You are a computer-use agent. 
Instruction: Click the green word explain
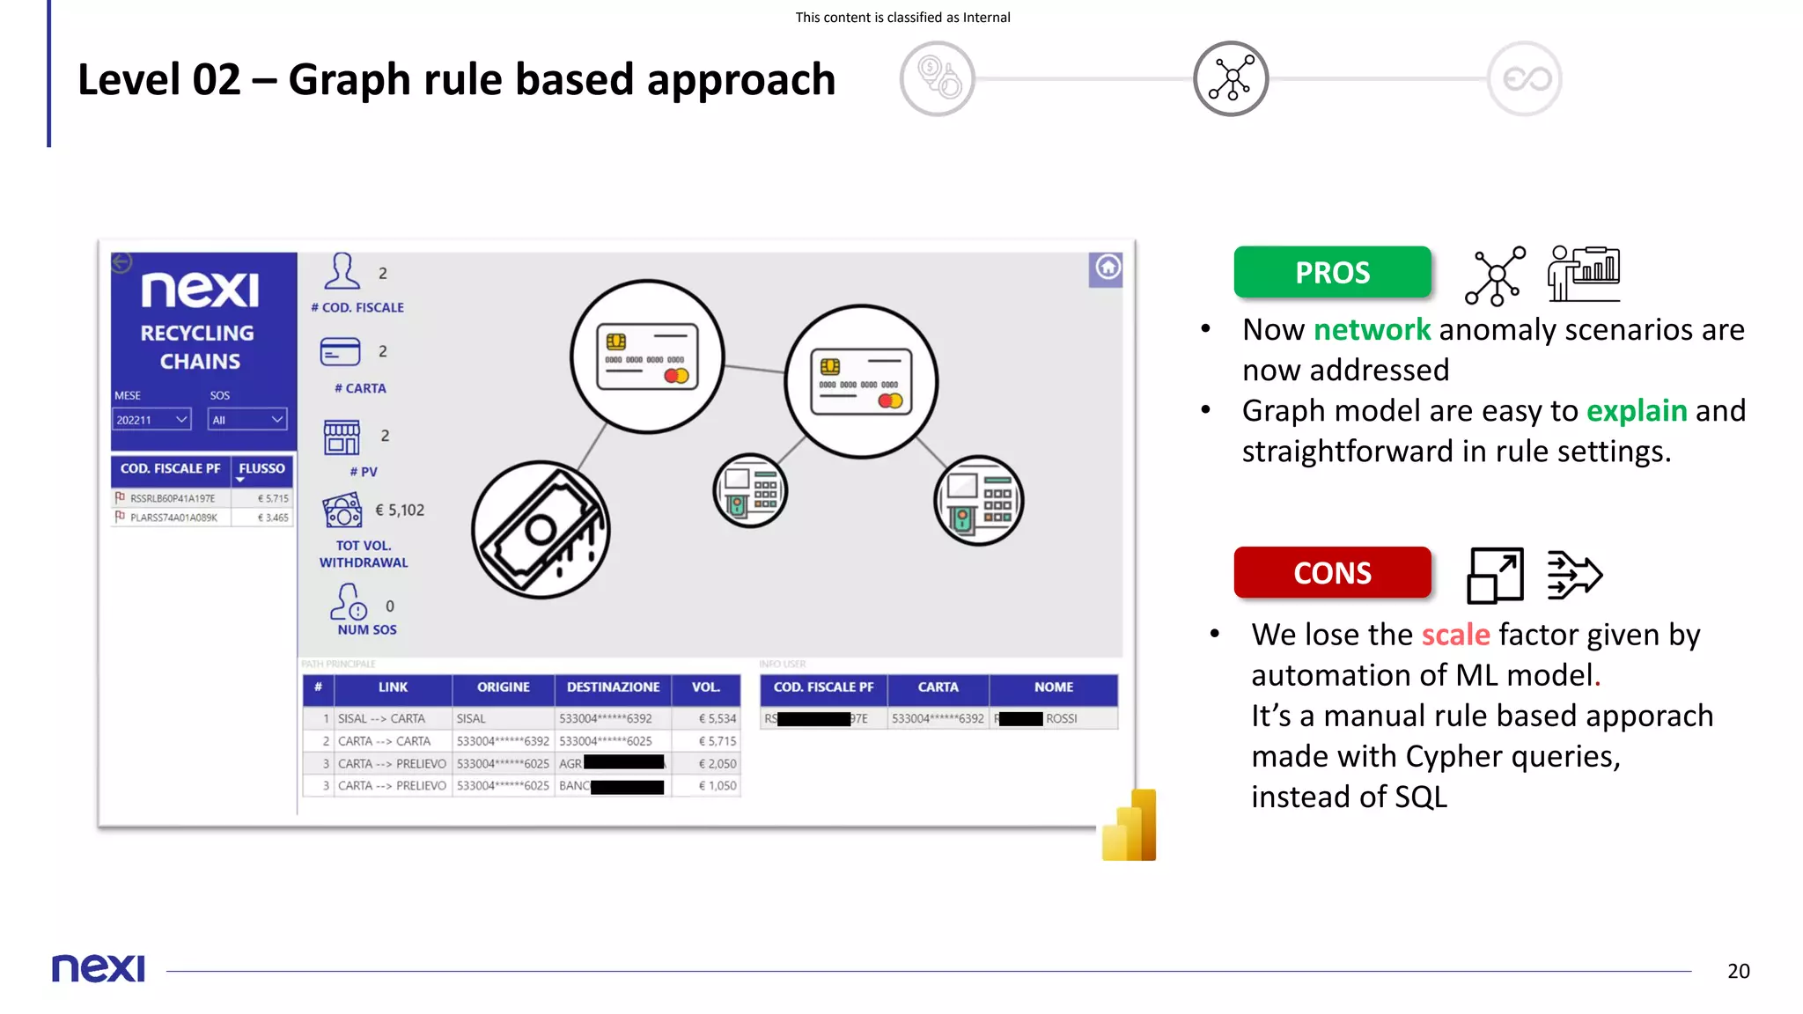1637,412
